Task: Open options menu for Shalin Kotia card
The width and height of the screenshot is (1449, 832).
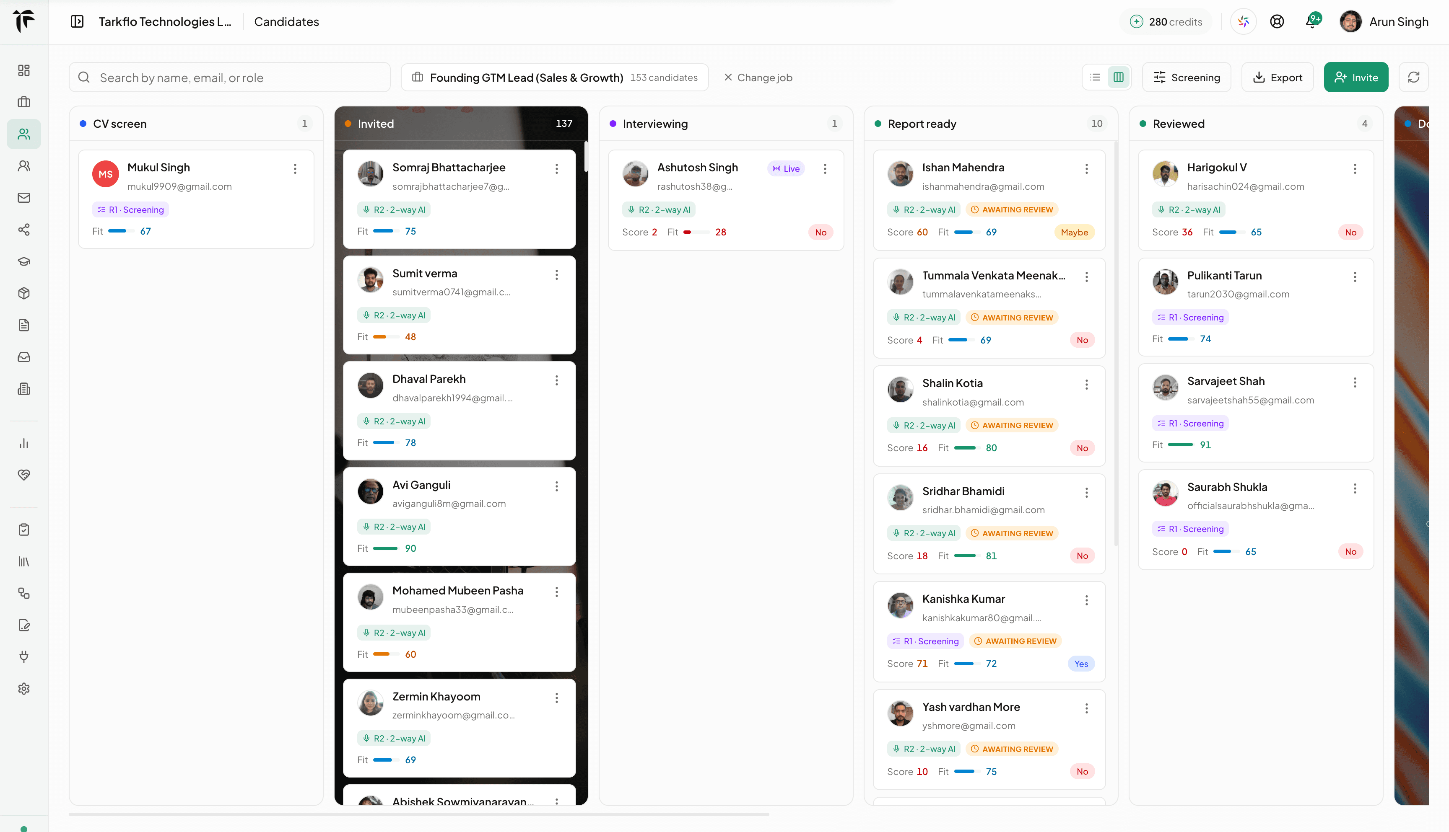Action: coord(1086,385)
